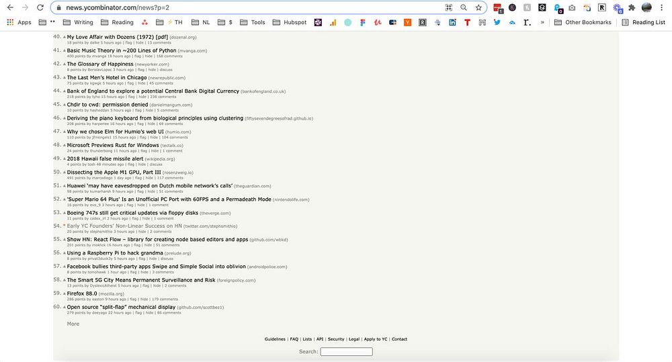Viewport: 672px width, 362px height.
Task: View 179 comments on the Firefox 88.0 story
Action: tap(165, 300)
